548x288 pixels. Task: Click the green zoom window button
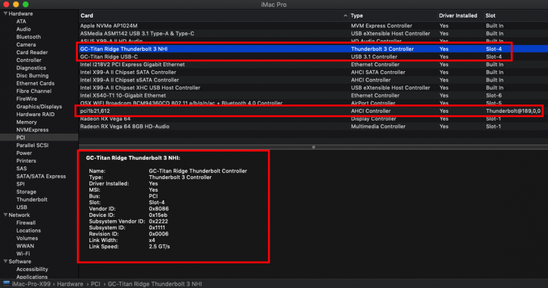point(26,4)
